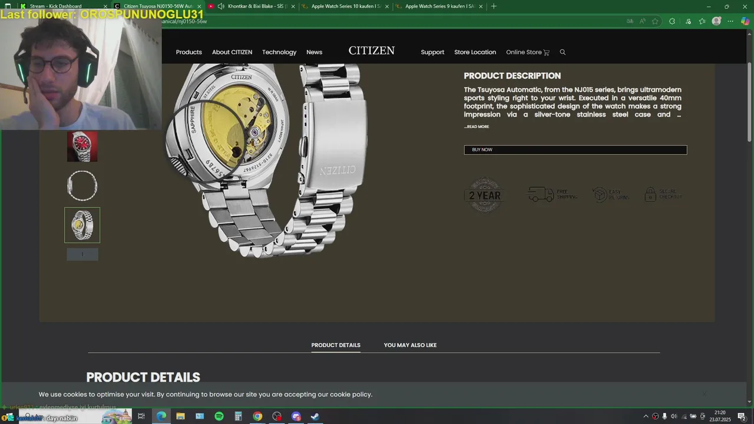Open the News menu

point(314,52)
